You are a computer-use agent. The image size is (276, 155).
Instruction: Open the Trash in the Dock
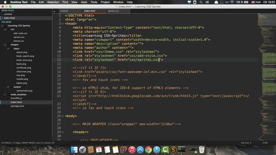202,150
